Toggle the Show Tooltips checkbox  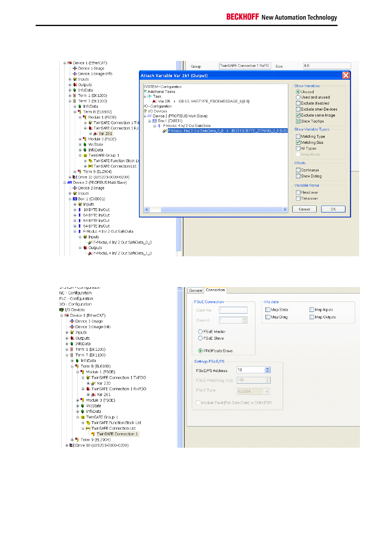tap(298, 121)
